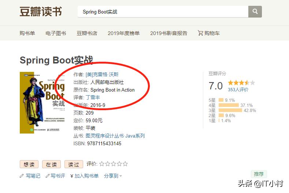The height and width of the screenshot is (193, 289).
Task: Click the 推荐 button
Action: click(x=259, y=174)
